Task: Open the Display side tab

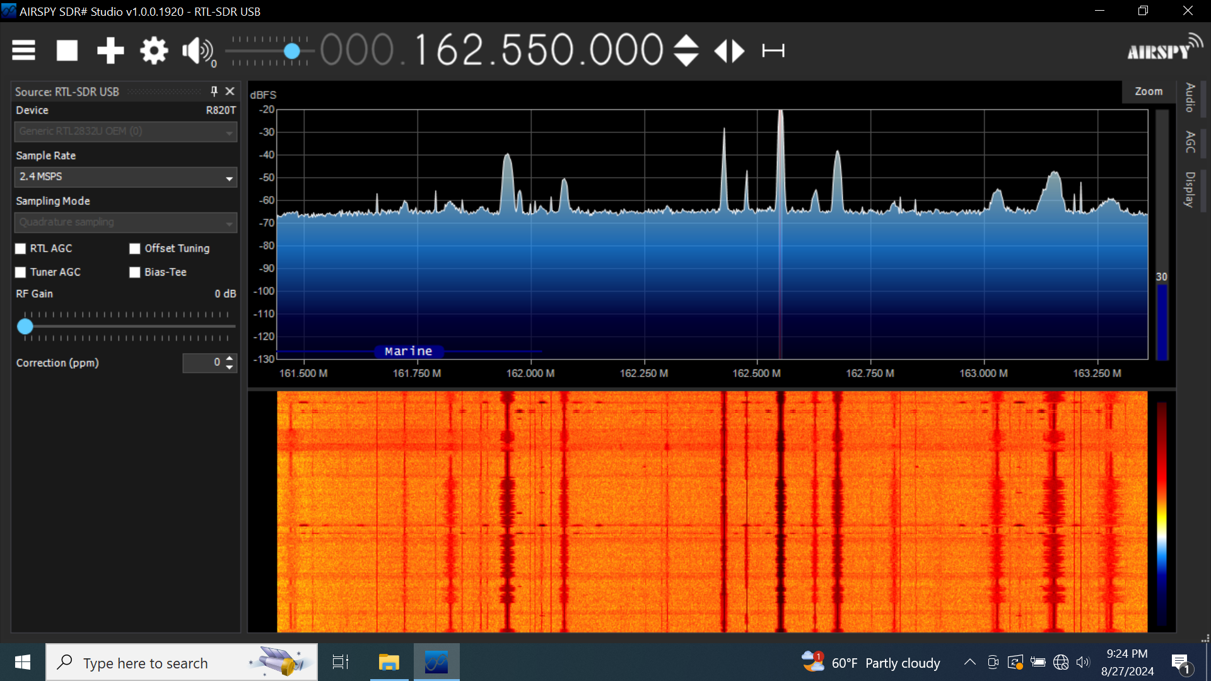Action: point(1190,189)
